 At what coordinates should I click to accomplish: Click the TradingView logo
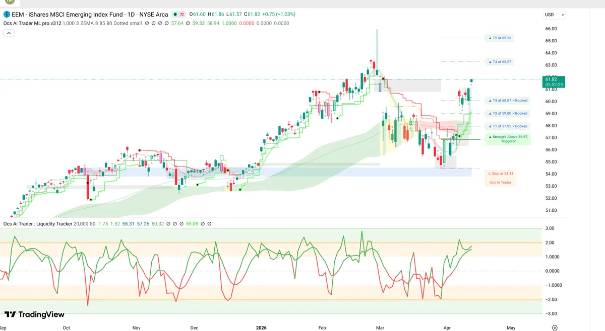coord(34,314)
